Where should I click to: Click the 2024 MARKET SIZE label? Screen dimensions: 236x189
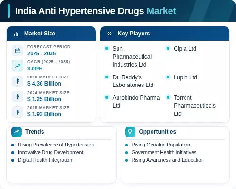tap(49, 93)
